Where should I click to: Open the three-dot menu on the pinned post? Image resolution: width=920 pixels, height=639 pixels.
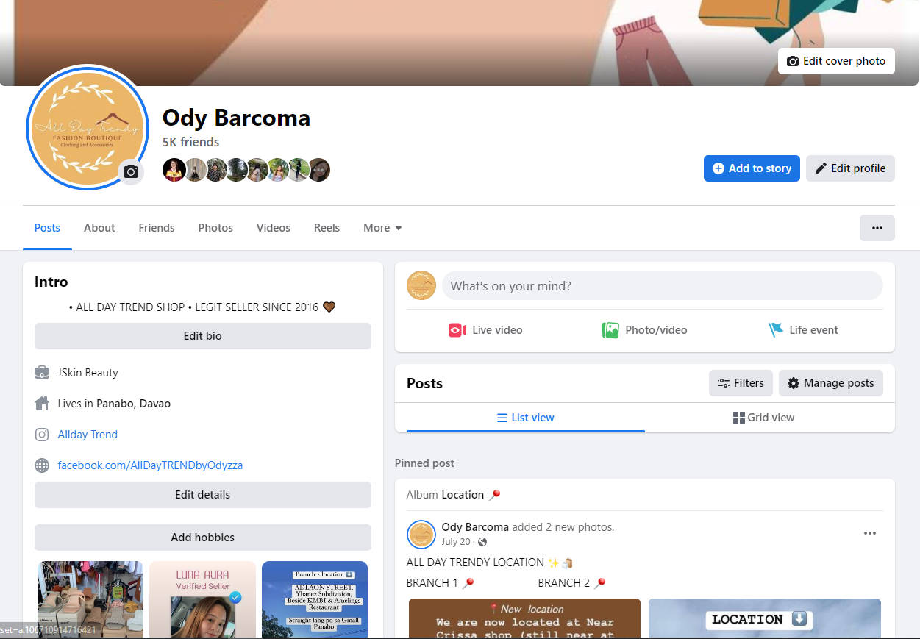pyautogui.click(x=870, y=533)
